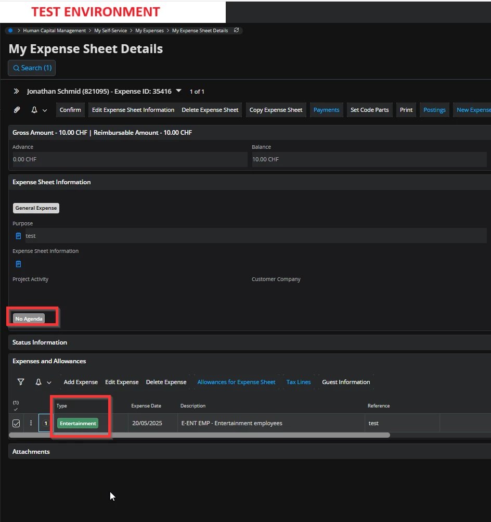
Task: Open dropdown arrow next to header bell
Action: (45, 110)
